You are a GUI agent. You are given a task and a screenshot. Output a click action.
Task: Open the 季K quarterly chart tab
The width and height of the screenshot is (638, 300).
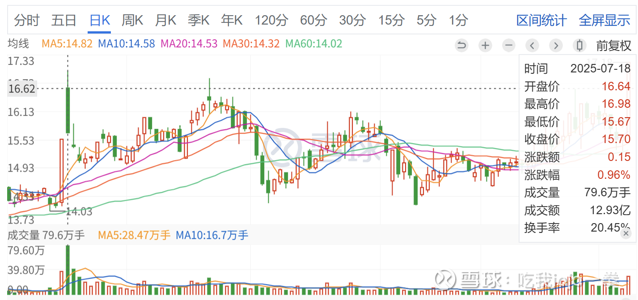199,20
